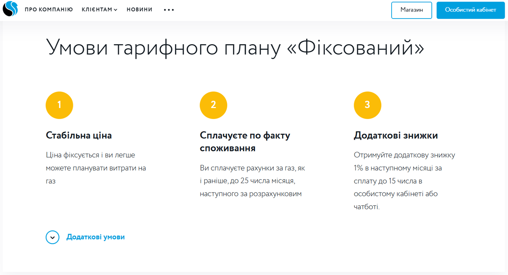This screenshot has height=275, width=508.
Task: Click the company logo in header
Action: coord(10,9)
